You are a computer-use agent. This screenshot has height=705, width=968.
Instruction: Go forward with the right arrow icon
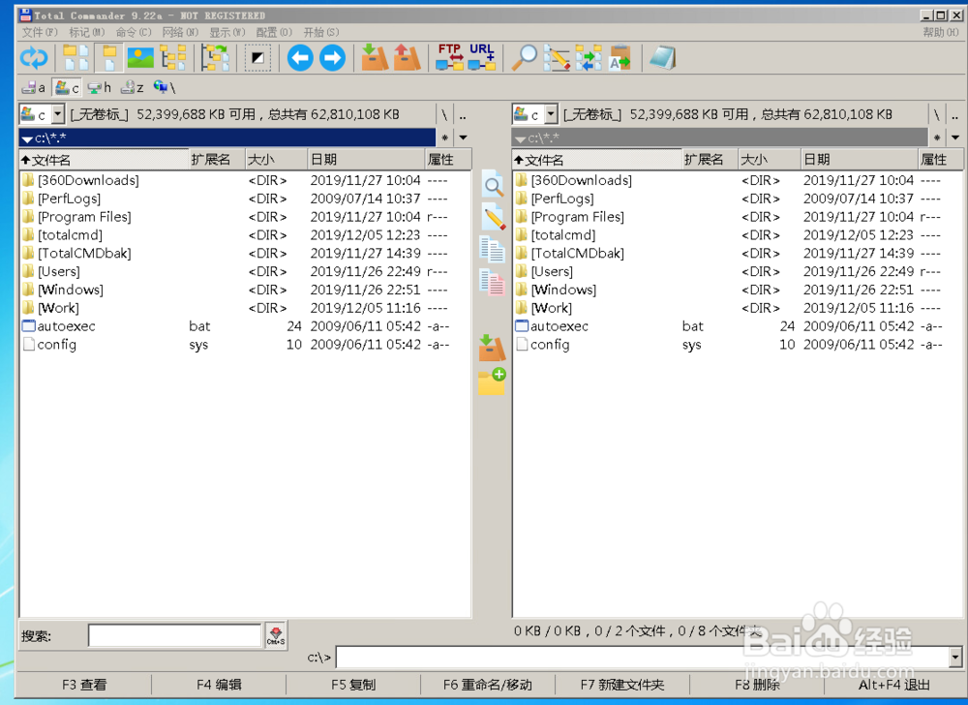pyautogui.click(x=333, y=58)
